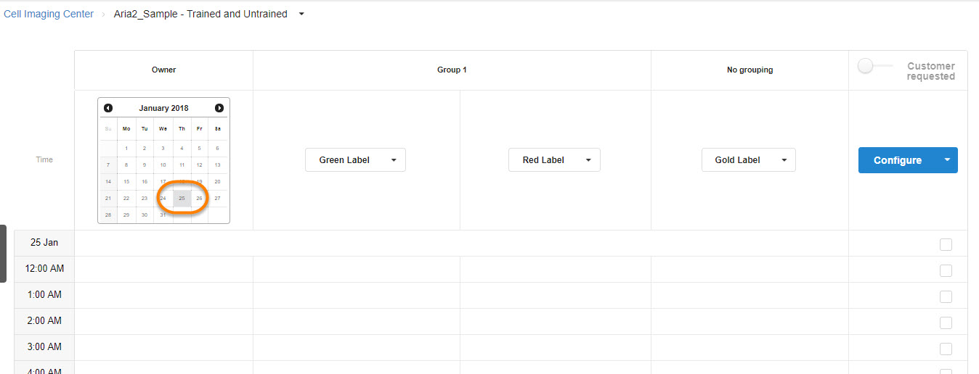Click the 1:00 AM Green Label slot

(x=356, y=295)
